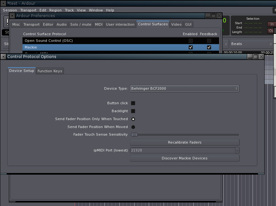Image resolution: width=276 pixels, height=206 pixels.
Task: Click the Recalibrate Faders button
Action: pos(185,142)
